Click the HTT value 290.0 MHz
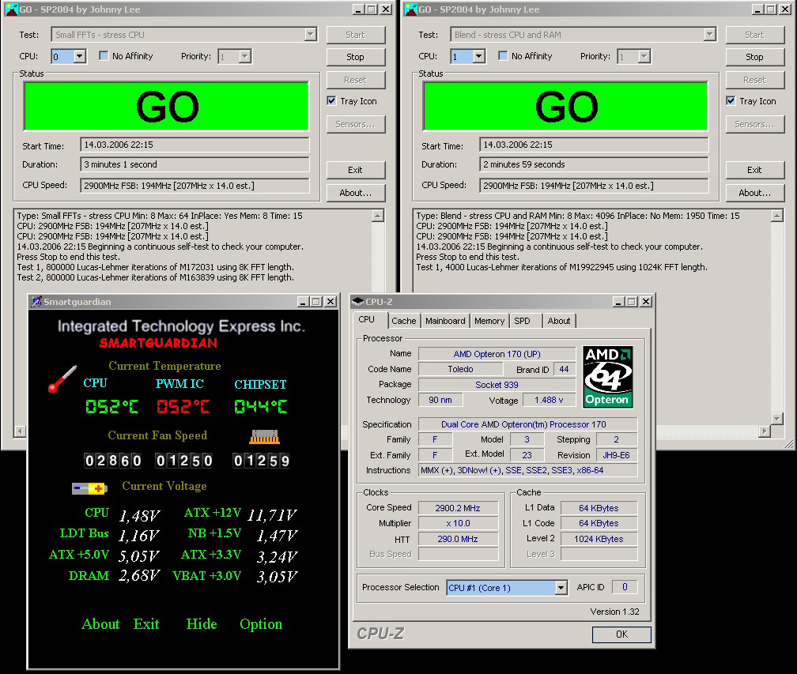The image size is (797, 674). 458,539
